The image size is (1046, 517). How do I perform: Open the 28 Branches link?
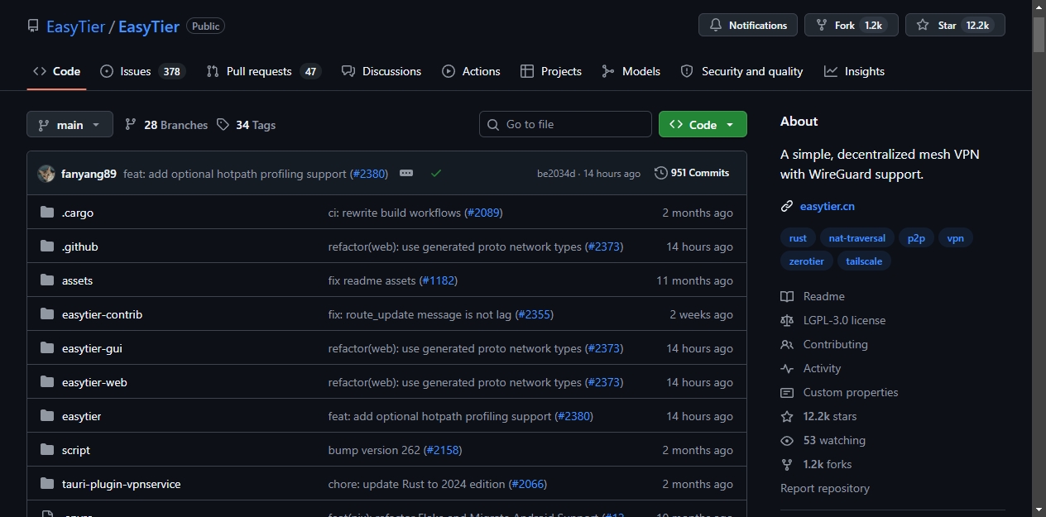166,125
